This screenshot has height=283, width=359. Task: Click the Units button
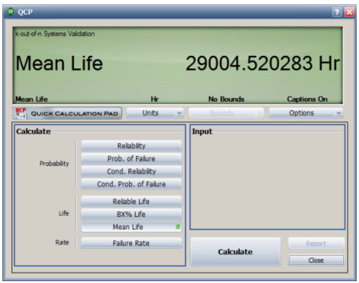pos(151,113)
